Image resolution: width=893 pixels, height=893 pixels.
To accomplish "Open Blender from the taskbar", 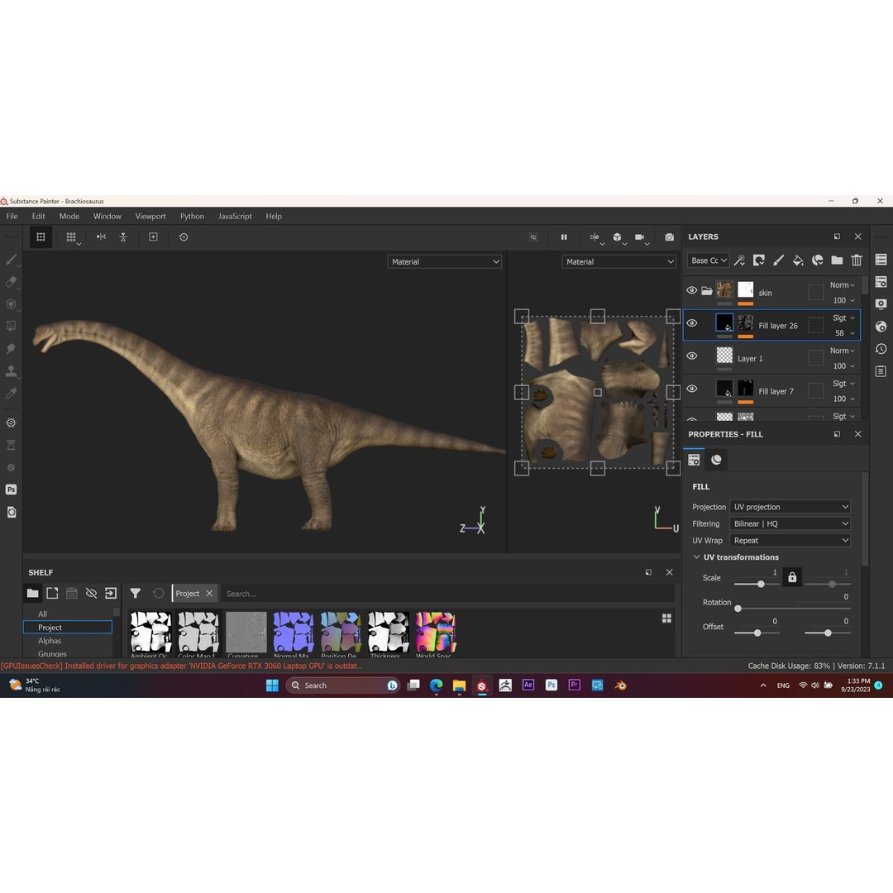I will click(x=620, y=685).
